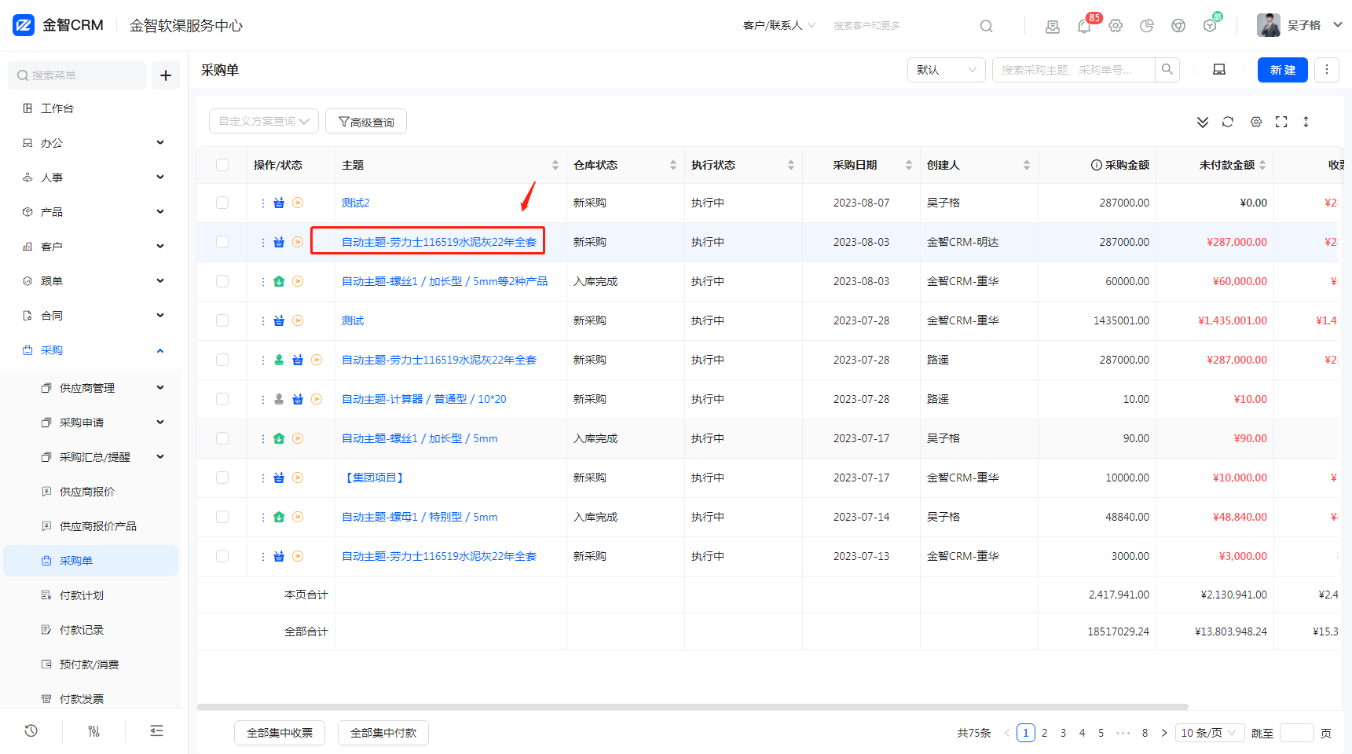The height and width of the screenshot is (754, 1352).
Task: Click sliders settings icon at sidebar bottom
Action: coord(94,731)
